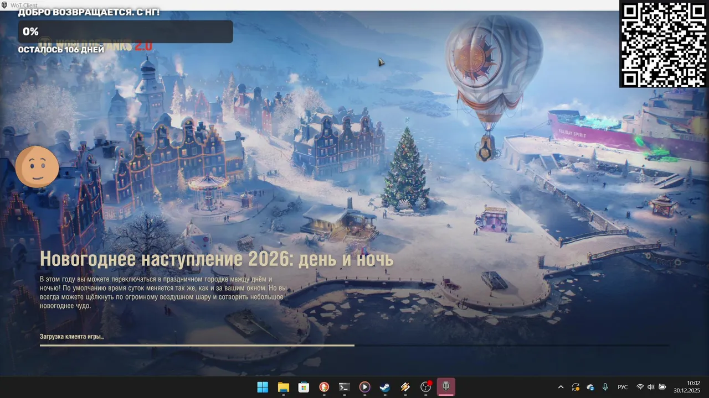Open the DuckDuckGo browser taskbar icon

[x=324, y=387]
